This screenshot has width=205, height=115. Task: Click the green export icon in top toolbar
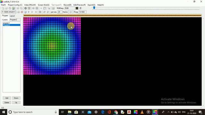(x=13, y=8)
